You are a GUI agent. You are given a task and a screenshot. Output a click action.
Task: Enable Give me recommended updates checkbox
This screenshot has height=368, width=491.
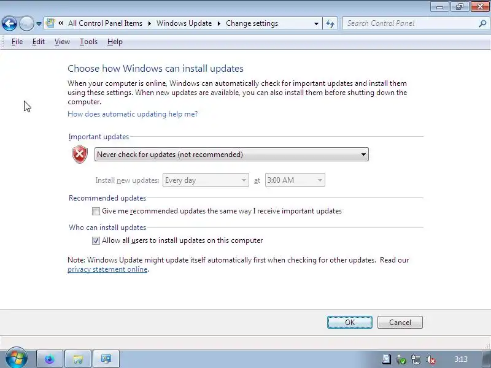96,211
